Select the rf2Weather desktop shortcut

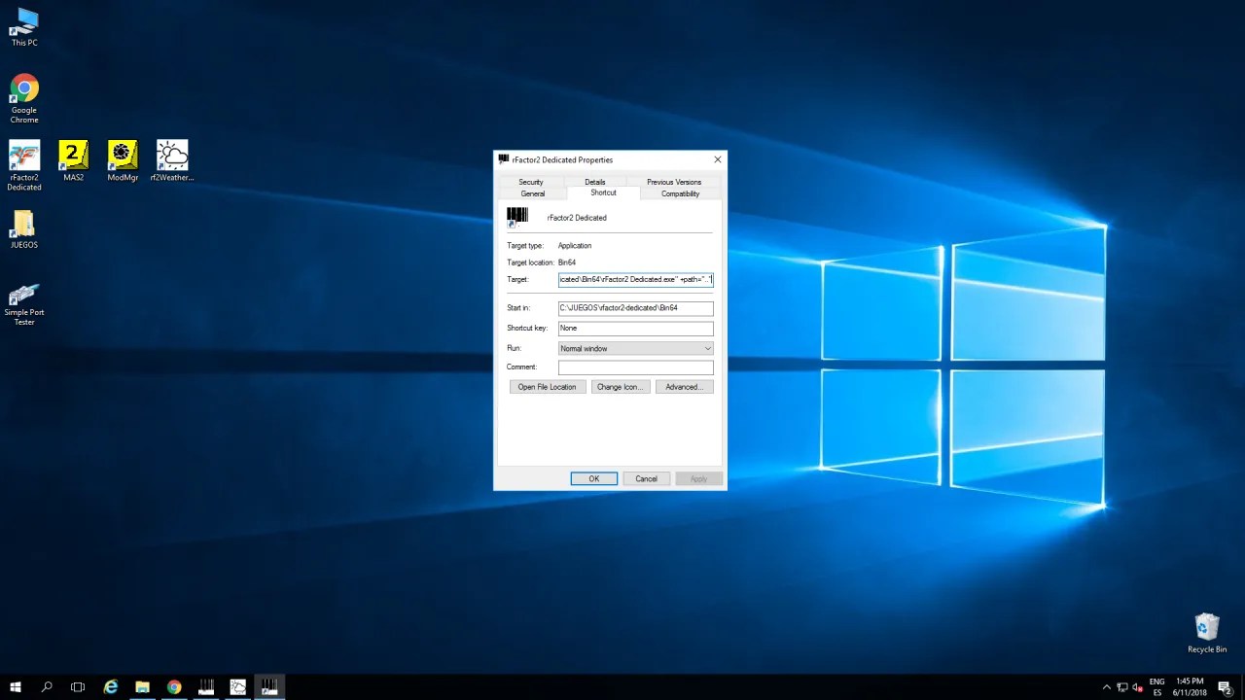[172, 161]
